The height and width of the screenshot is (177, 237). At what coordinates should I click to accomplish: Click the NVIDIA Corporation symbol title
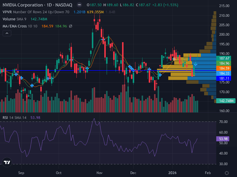click(x=37, y=5)
